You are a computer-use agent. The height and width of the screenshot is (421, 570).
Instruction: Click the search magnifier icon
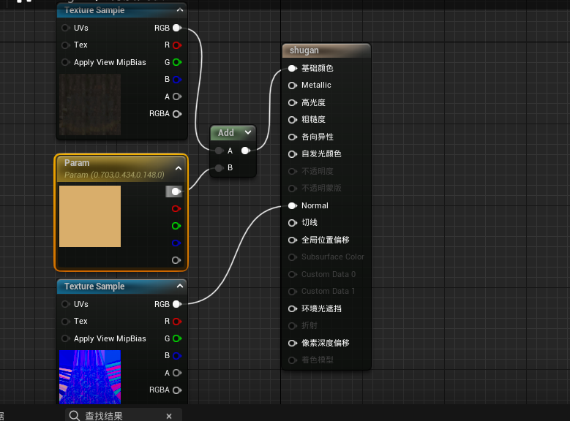[x=75, y=416]
